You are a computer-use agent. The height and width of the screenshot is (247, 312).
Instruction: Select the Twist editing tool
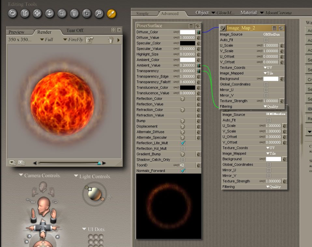(25, 13)
